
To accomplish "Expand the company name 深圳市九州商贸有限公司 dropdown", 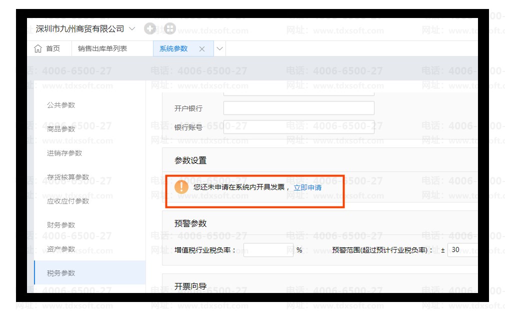I will 132,28.
